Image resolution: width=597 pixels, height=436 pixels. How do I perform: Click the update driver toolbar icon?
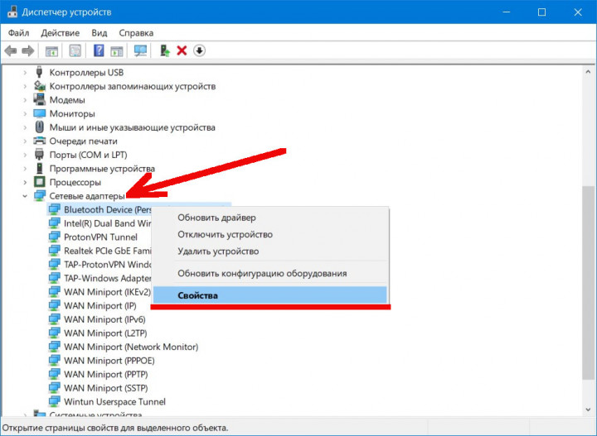164,50
